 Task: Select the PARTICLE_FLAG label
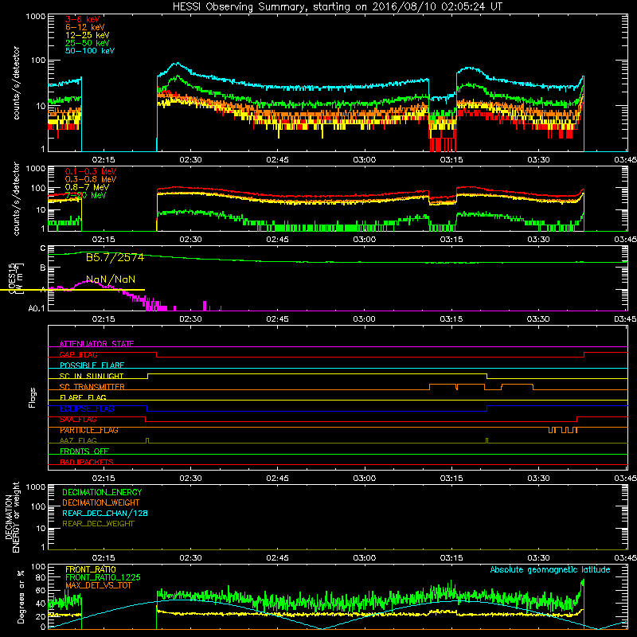(x=89, y=430)
